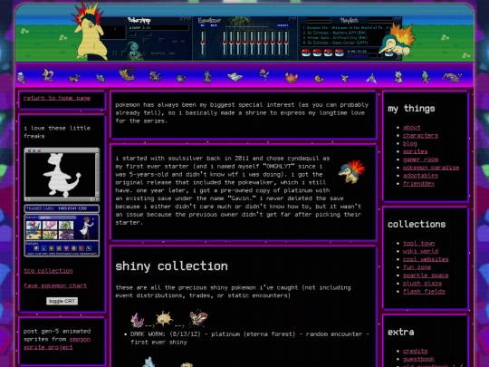The height and width of the screenshot is (367, 489).
Task: Open the frienddex link
Action: 418,183
